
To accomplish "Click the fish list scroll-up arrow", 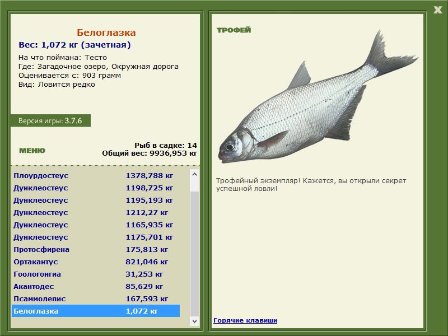I will [x=194, y=174].
